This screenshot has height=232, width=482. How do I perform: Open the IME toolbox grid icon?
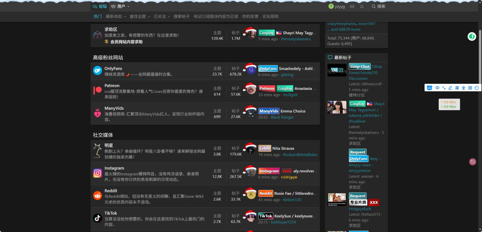click(470, 88)
